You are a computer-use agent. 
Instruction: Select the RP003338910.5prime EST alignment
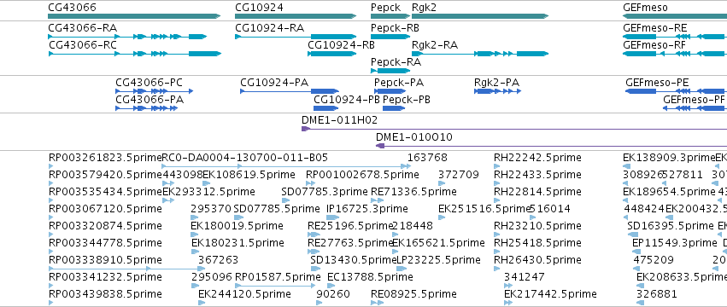126,268
